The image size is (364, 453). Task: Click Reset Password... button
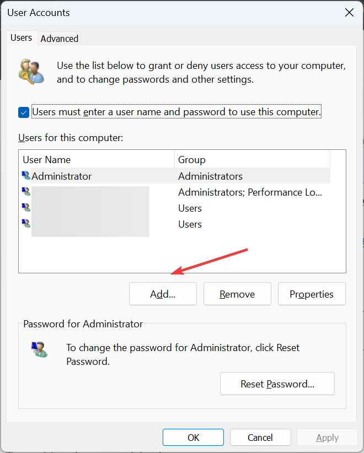(x=277, y=384)
